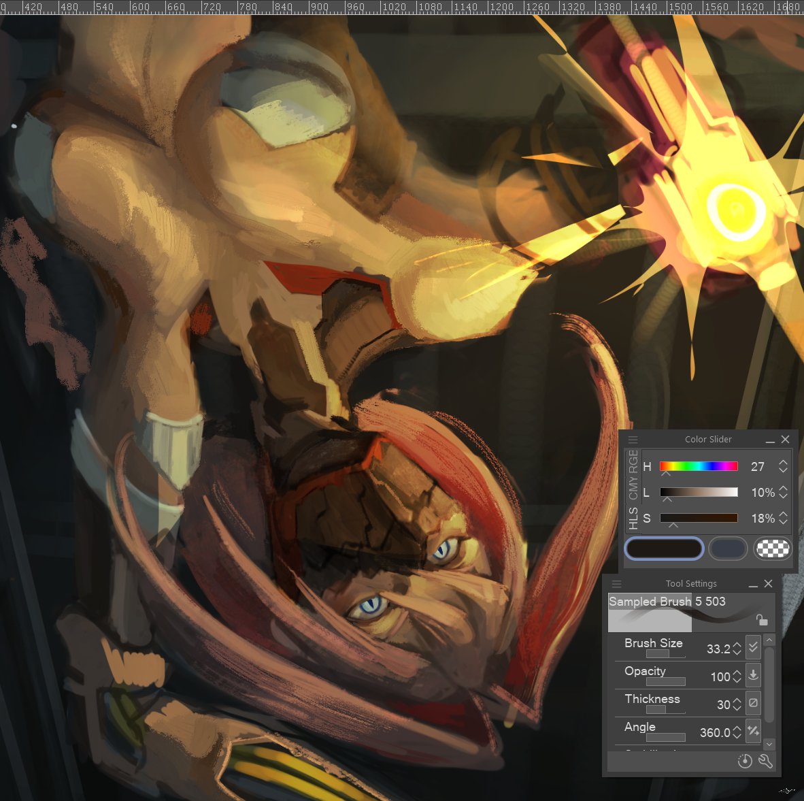Click the Opacity slider bar
This screenshot has width=804, height=801.
[x=665, y=681]
